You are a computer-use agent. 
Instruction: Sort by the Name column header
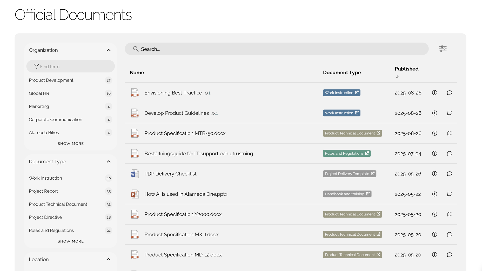coord(137,72)
